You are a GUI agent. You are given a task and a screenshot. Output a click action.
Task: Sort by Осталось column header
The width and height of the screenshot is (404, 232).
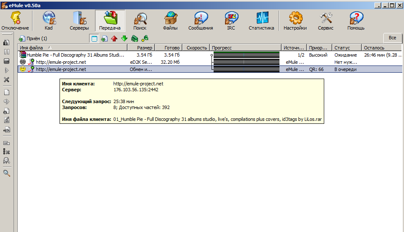[x=382, y=48]
